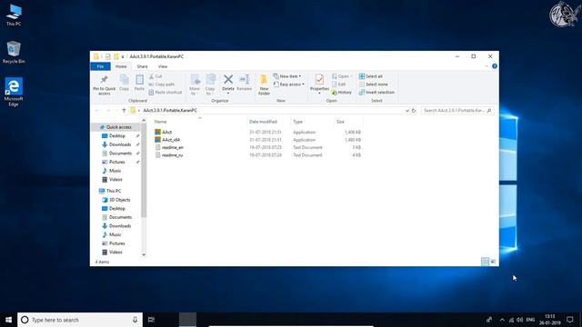Switch to the View ribbon tab
Viewport: 582px width, 327px height.
click(163, 66)
